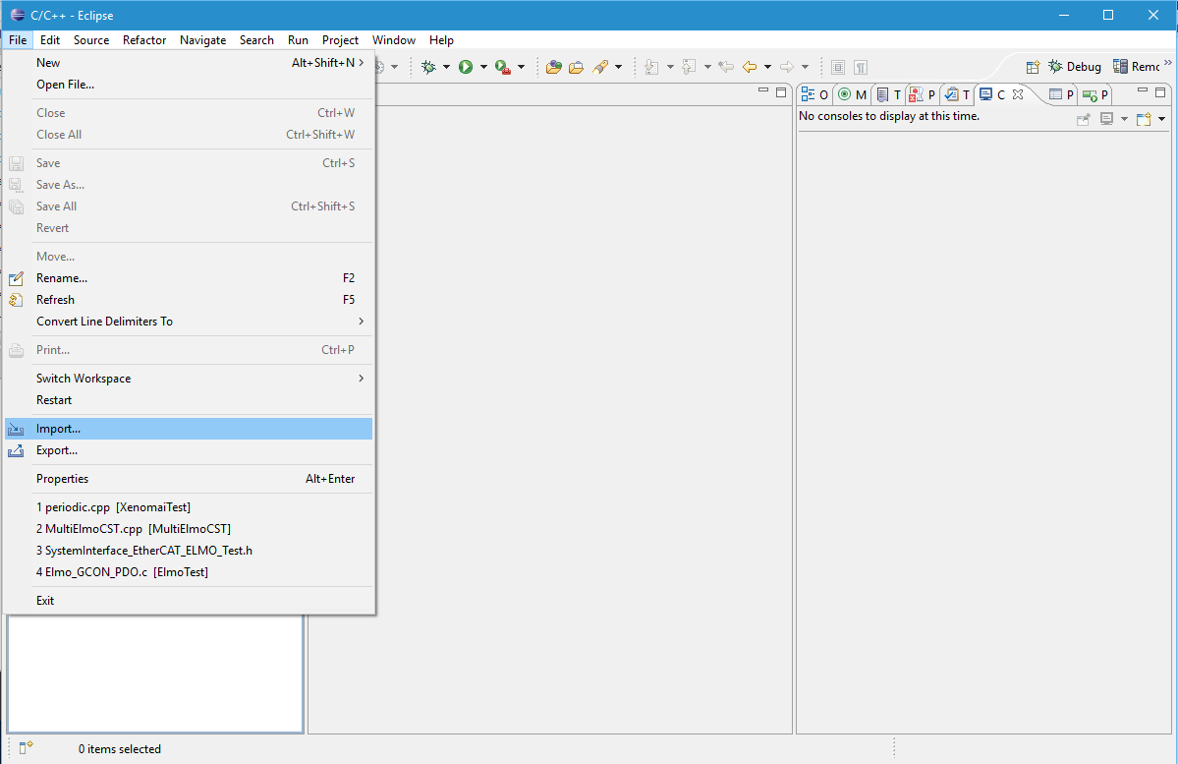Click the grey Forward arrow icon
Screen dimensions: 1178x764
coord(787,67)
